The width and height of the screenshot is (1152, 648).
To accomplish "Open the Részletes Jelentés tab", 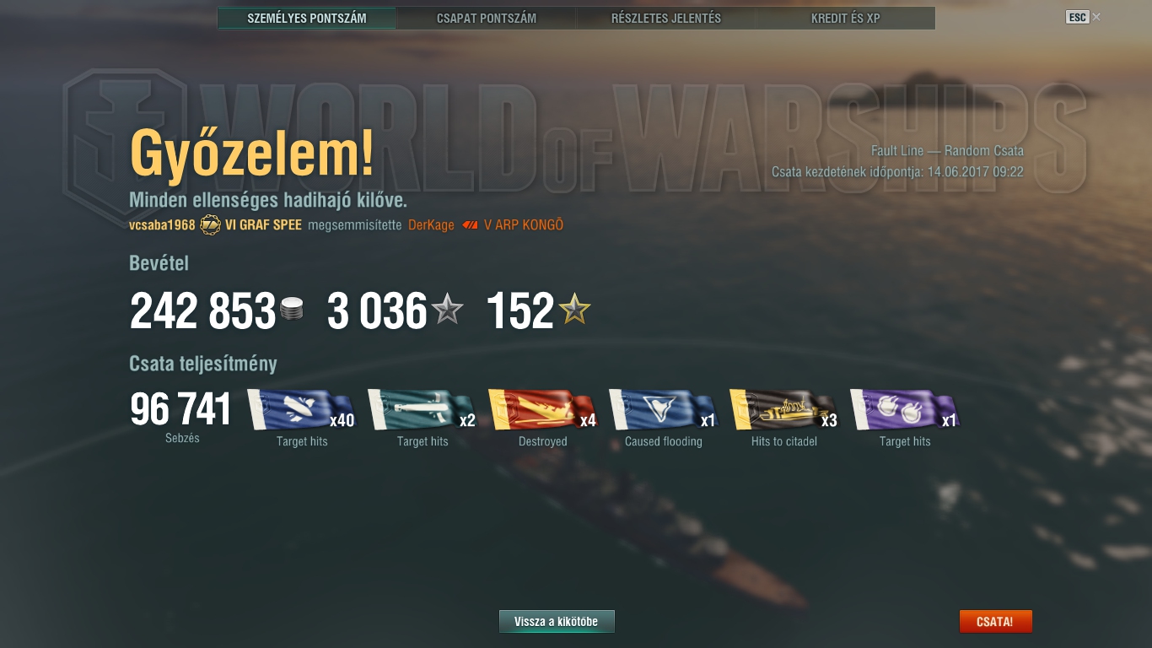I will click(x=666, y=18).
